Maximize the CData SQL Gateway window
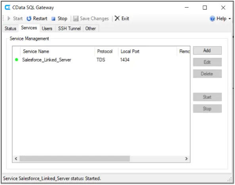The width and height of the screenshot is (235, 185). [x=205, y=8]
